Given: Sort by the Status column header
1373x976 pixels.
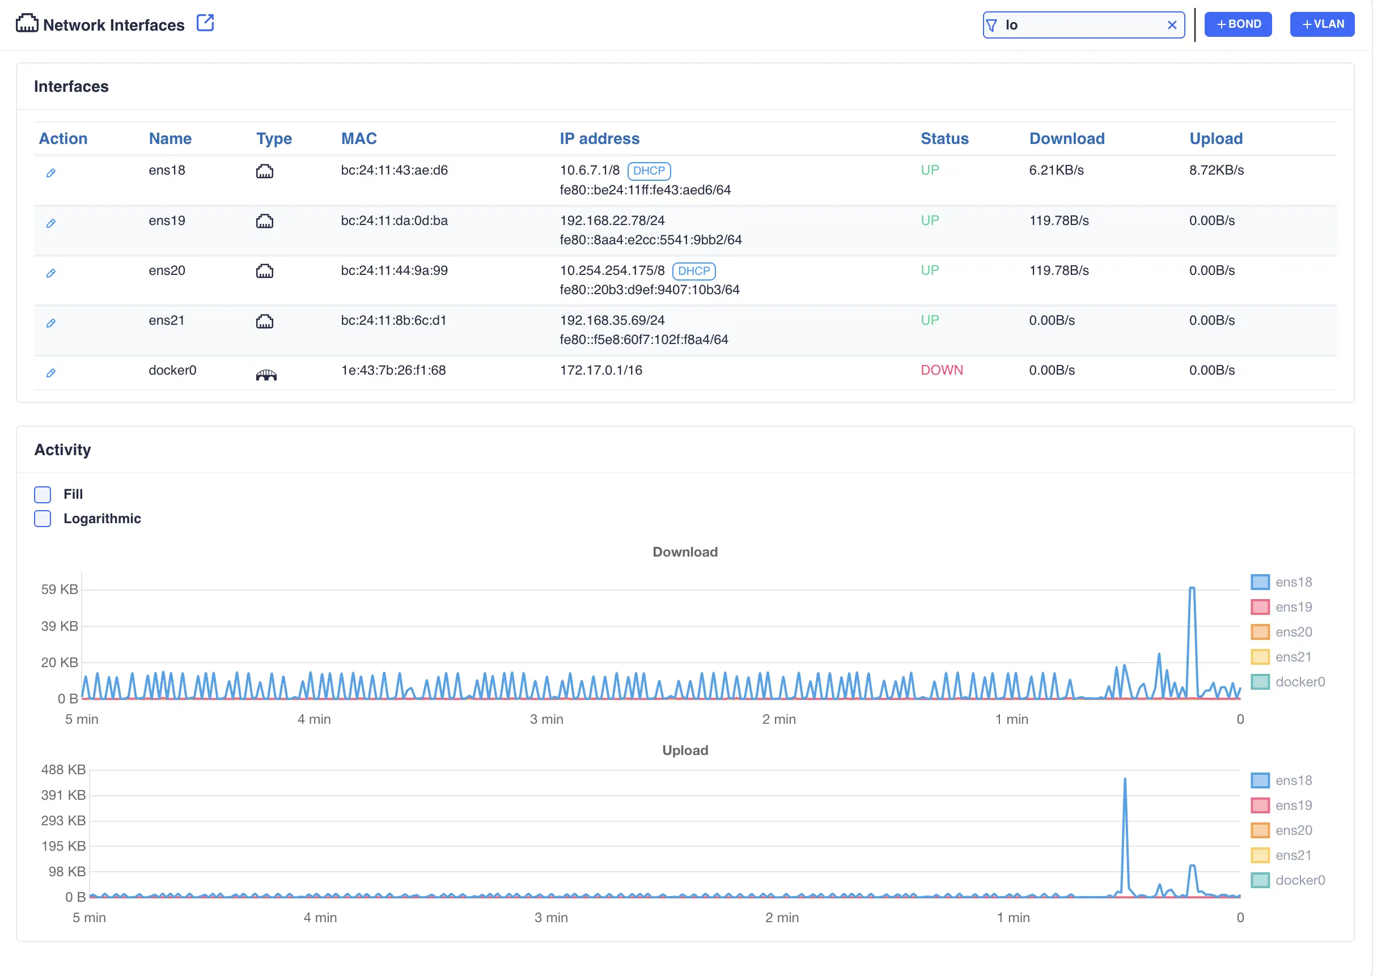Looking at the screenshot, I should pyautogui.click(x=944, y=139).
